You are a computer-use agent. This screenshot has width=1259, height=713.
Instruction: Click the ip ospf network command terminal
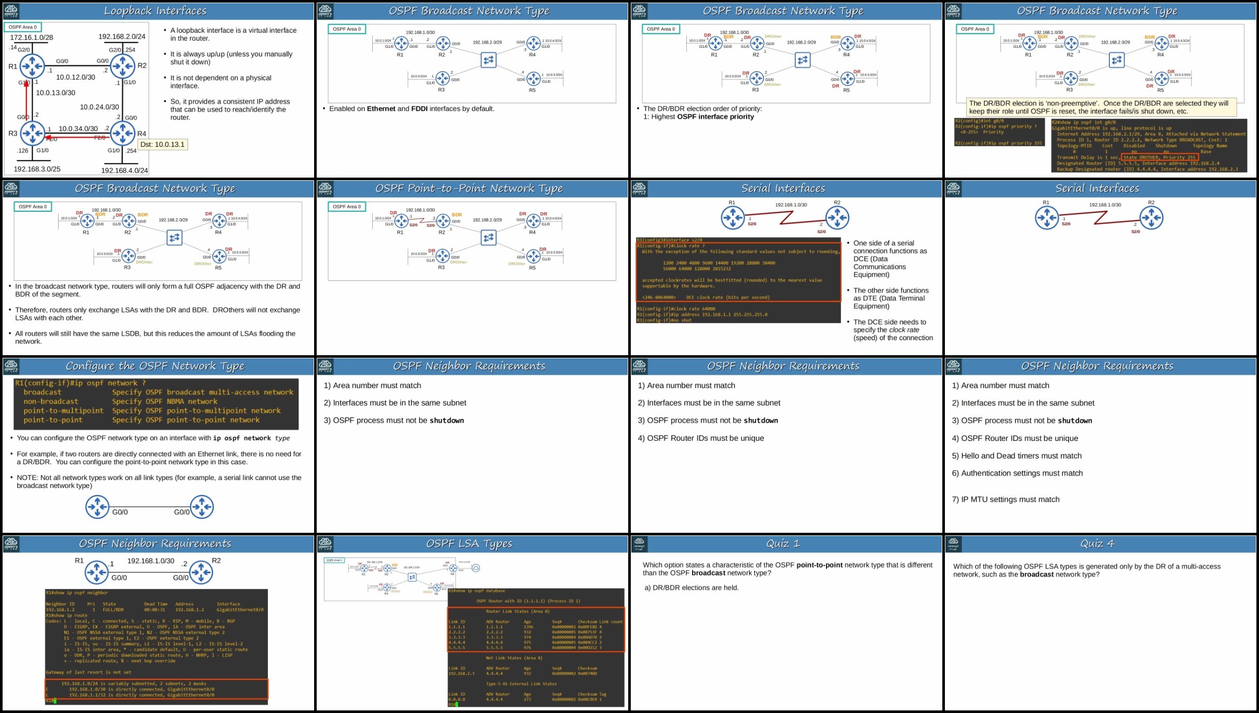[x=156, y=404]
